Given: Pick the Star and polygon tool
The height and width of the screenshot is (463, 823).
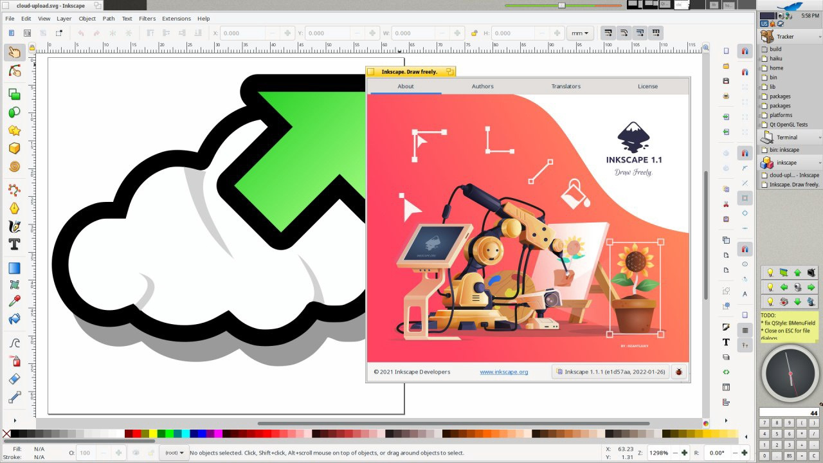Looking at the screenshot, I should click(14, 131).
